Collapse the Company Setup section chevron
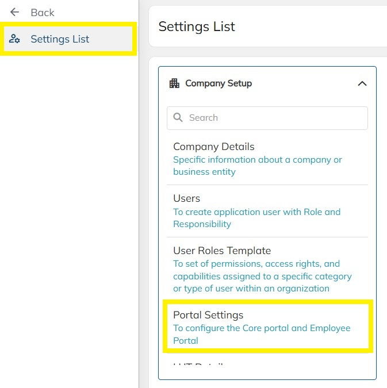The height and width of the screenshot is (388, 387). pyautogui.click(x=362, y=83)
